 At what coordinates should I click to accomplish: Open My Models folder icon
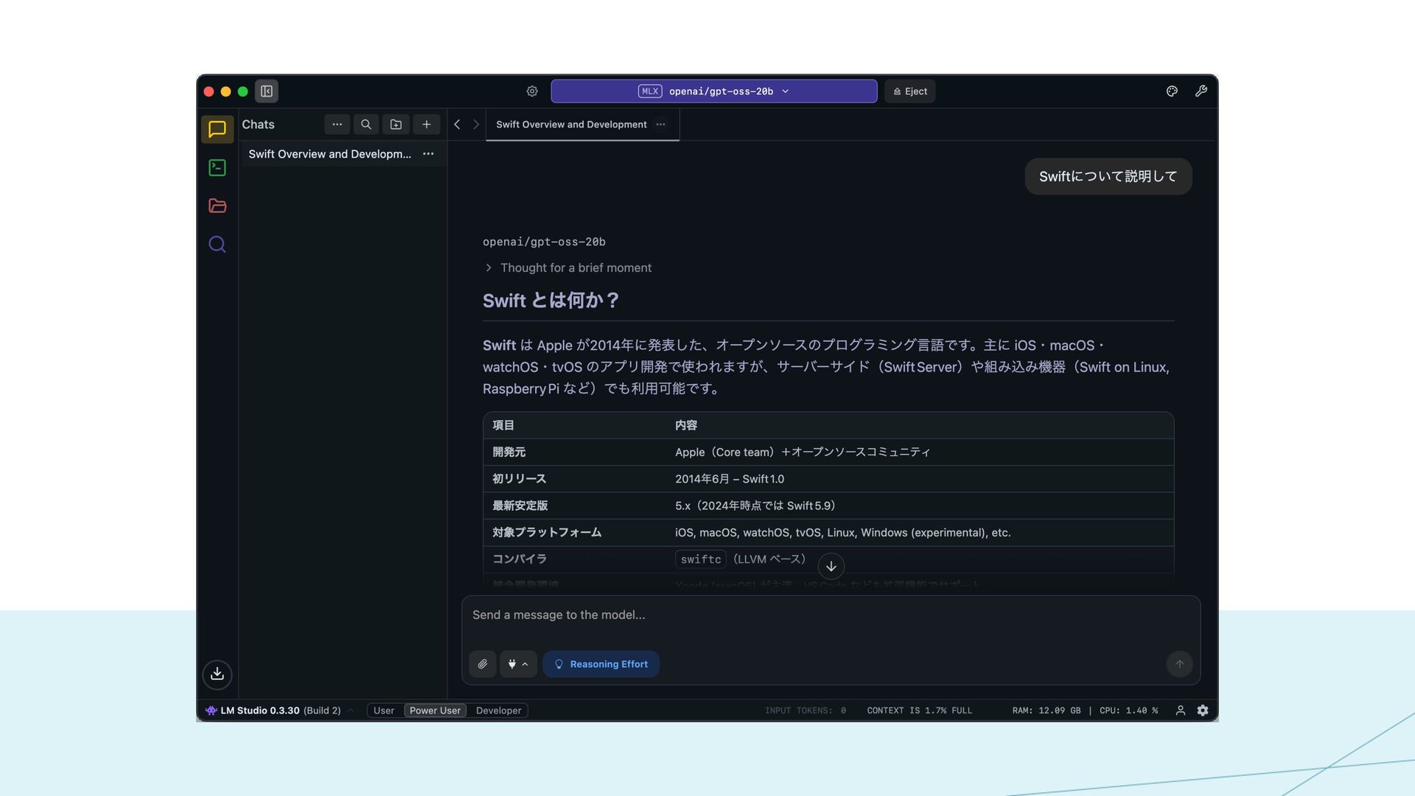pyautogui.click(x=217, y=206)
